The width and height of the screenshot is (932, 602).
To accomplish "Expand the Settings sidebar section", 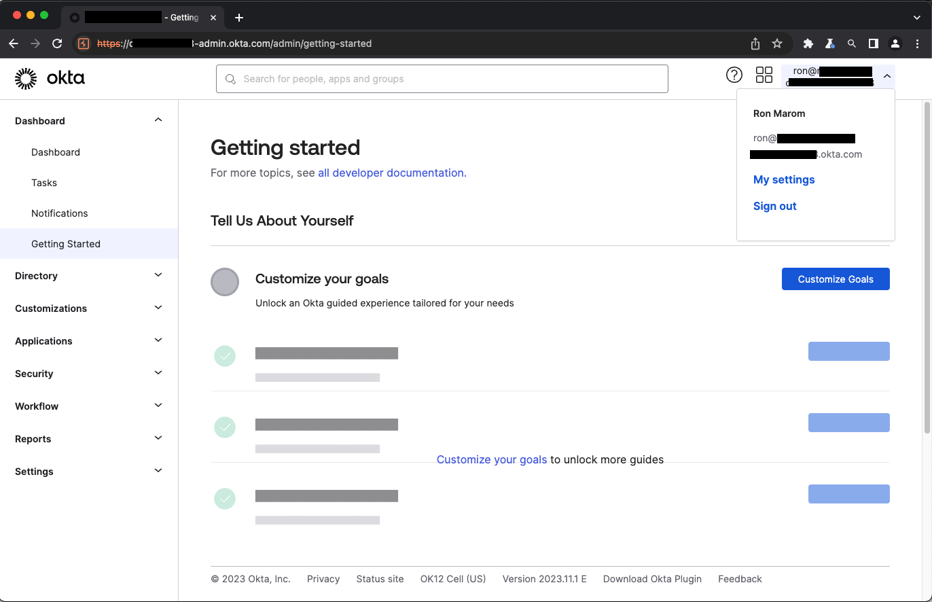I will [158, 471].
